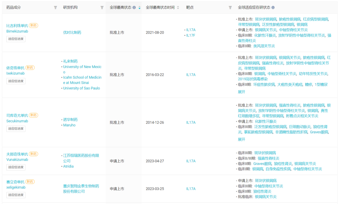The height and width of the screenshot is (204, 339).
Task: Click IL17A target in Bimekizumab row
Action: (x=191, y=30)
